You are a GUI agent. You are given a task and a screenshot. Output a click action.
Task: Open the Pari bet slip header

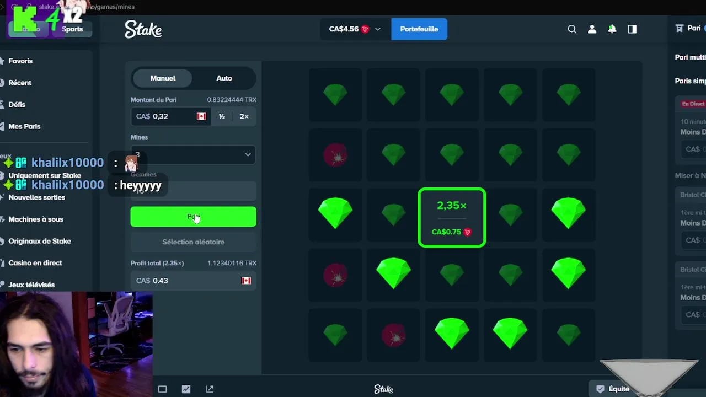[x=689, y=29]
